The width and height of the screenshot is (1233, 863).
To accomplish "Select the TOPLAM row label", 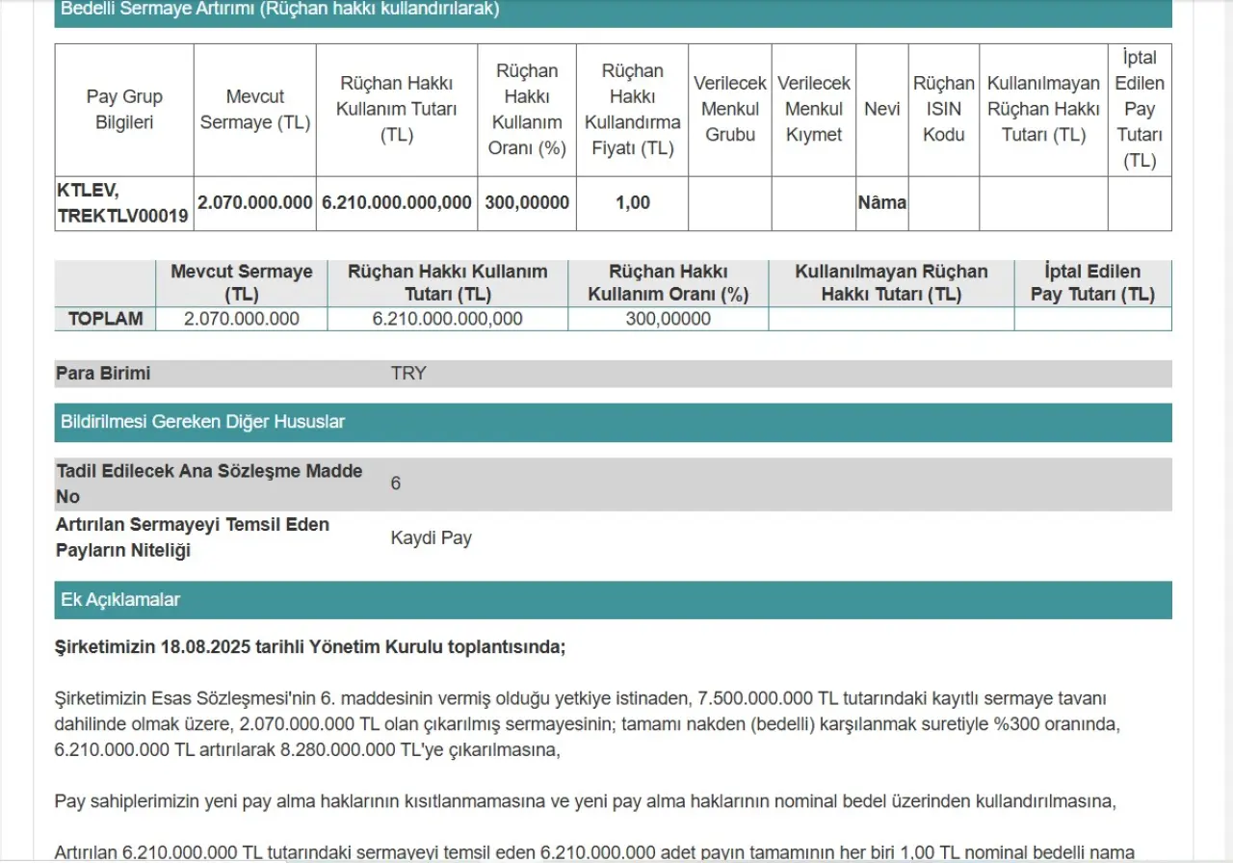I will tap(105, 319).
